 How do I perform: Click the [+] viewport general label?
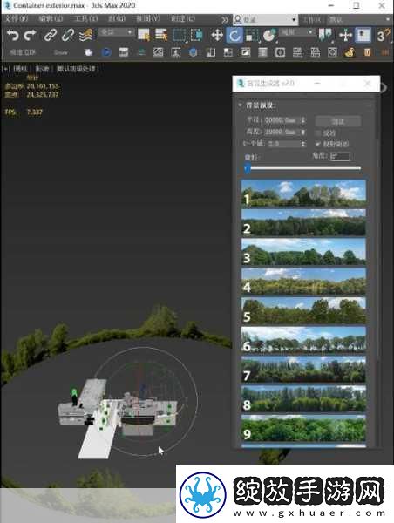6,69
